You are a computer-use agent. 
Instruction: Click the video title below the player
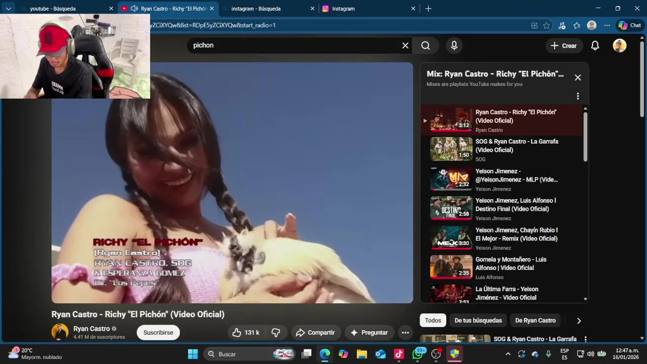[138, 314]
